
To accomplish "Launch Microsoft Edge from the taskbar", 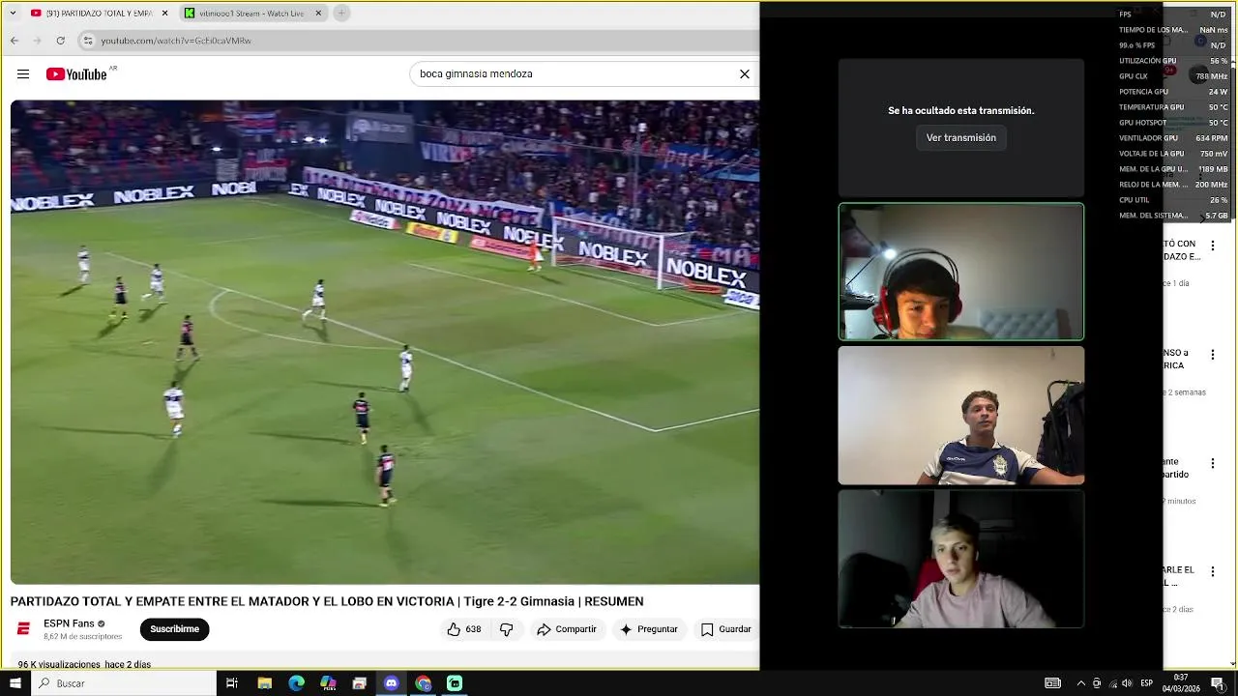I will (297, 683).
